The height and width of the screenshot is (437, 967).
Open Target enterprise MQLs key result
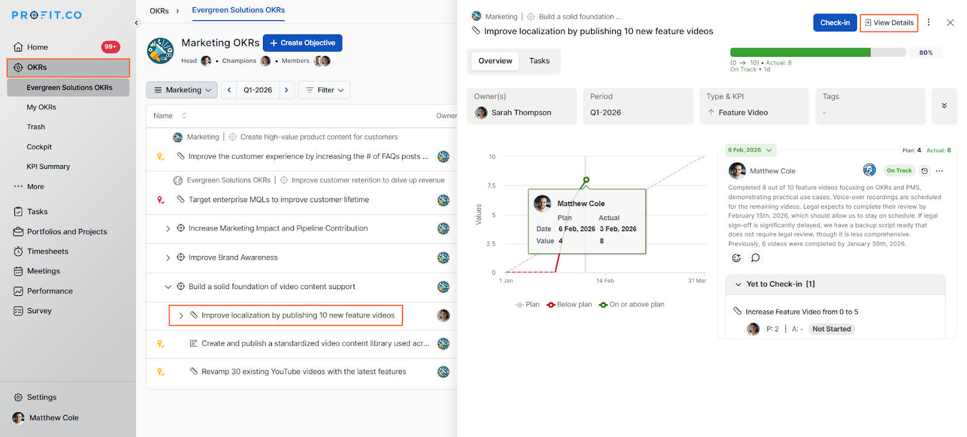click(x=279, y=200)
